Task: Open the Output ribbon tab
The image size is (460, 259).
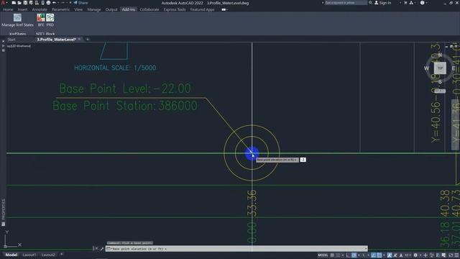Action: pyautogui.click(x=111, y=9)
